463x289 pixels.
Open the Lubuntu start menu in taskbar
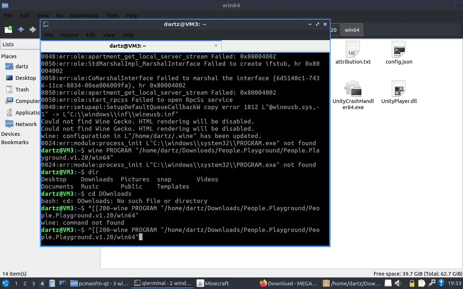[x=6, y=284]
